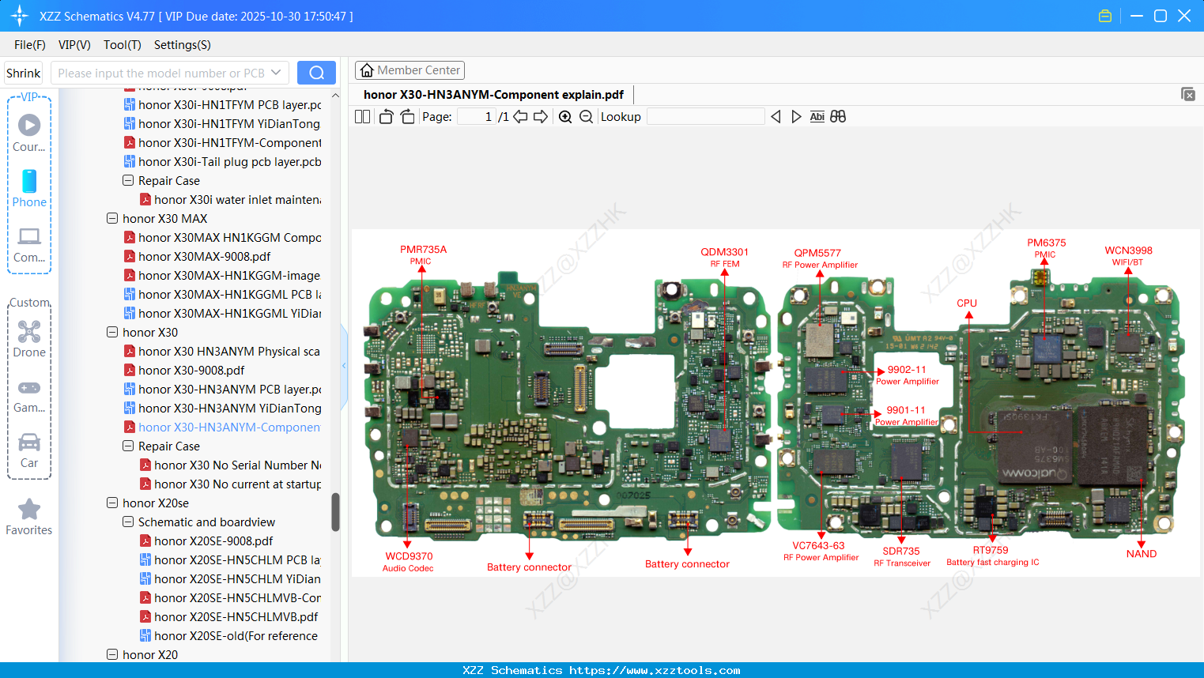This screenshot has height=678, width=1204.
Task: Click the file tree scroll-up arrow
Action: coord(335,96)
